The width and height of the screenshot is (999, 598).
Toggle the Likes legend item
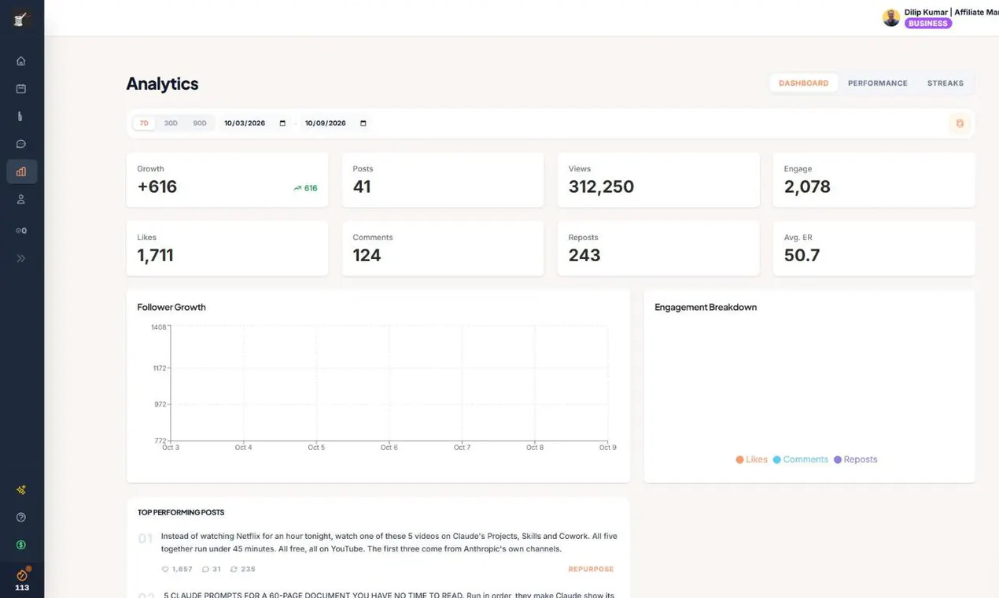[x=752, y=460]
